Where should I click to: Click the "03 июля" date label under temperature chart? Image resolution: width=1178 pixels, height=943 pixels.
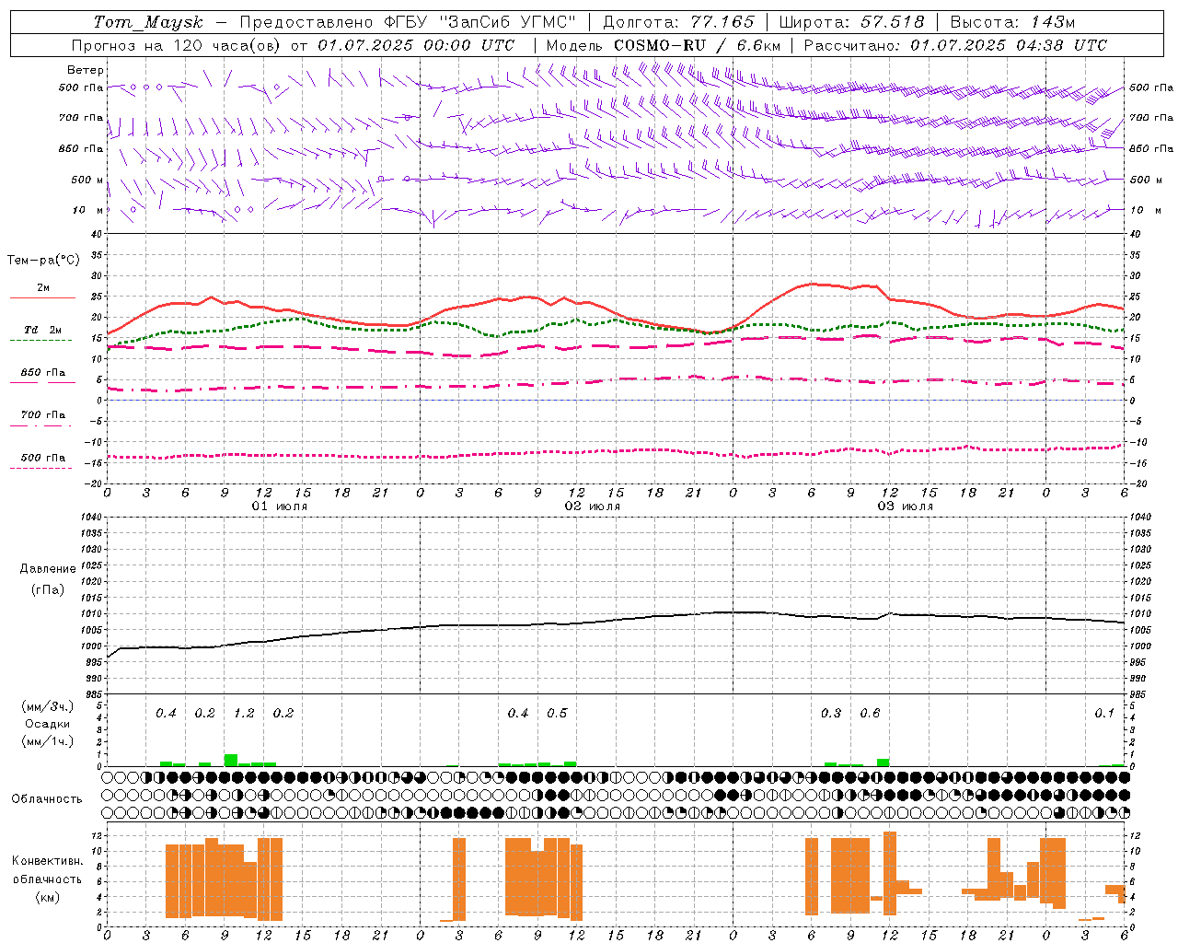coord(906,506)
